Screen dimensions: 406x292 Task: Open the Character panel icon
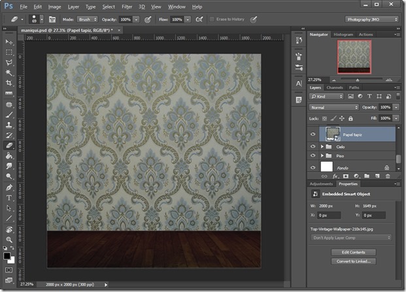click(x=299, y=84)
